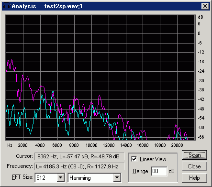212x187 pixels.
Task: Click the Linear View label text
Action: (x=153, y=159)
